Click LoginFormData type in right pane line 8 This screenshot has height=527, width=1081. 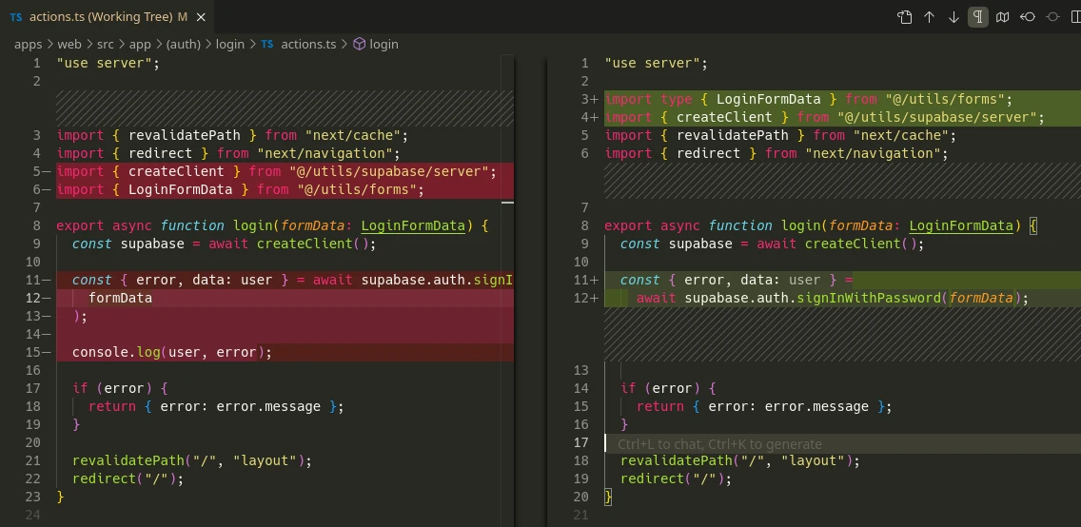tap(961, 225)
